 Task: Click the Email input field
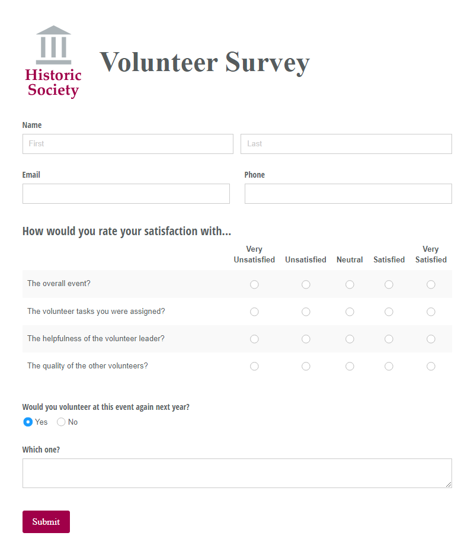(126, 194)
